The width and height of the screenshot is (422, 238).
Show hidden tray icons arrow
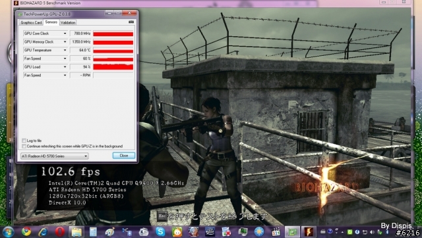(342, 232)
